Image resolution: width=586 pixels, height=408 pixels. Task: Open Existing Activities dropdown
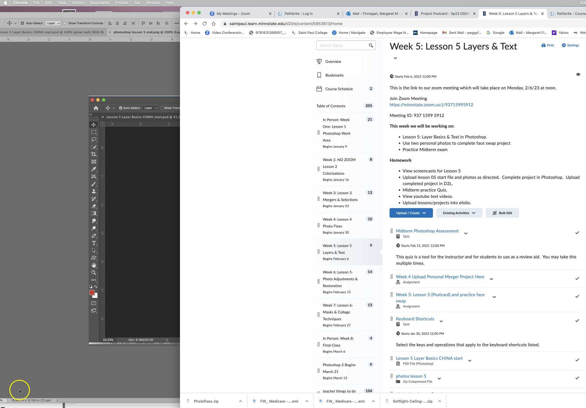(x=459, y=213)
